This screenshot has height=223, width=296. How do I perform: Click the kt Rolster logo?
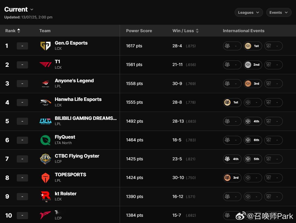pos(45,197)
